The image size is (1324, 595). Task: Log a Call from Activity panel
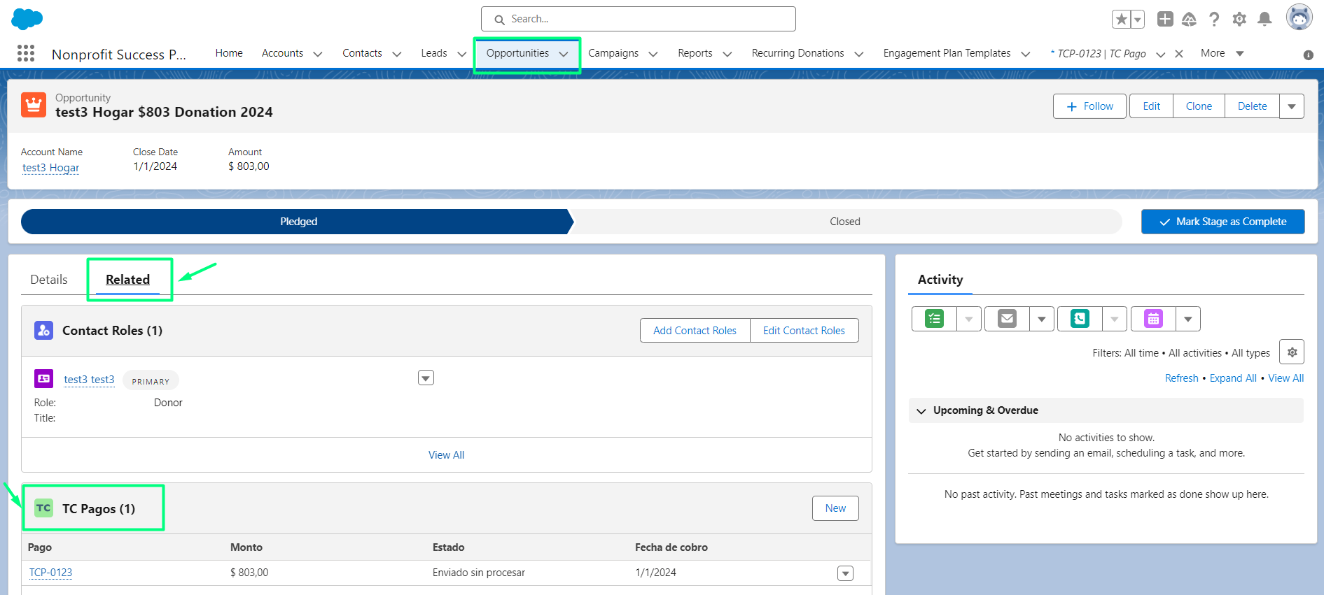[1080, 319]
